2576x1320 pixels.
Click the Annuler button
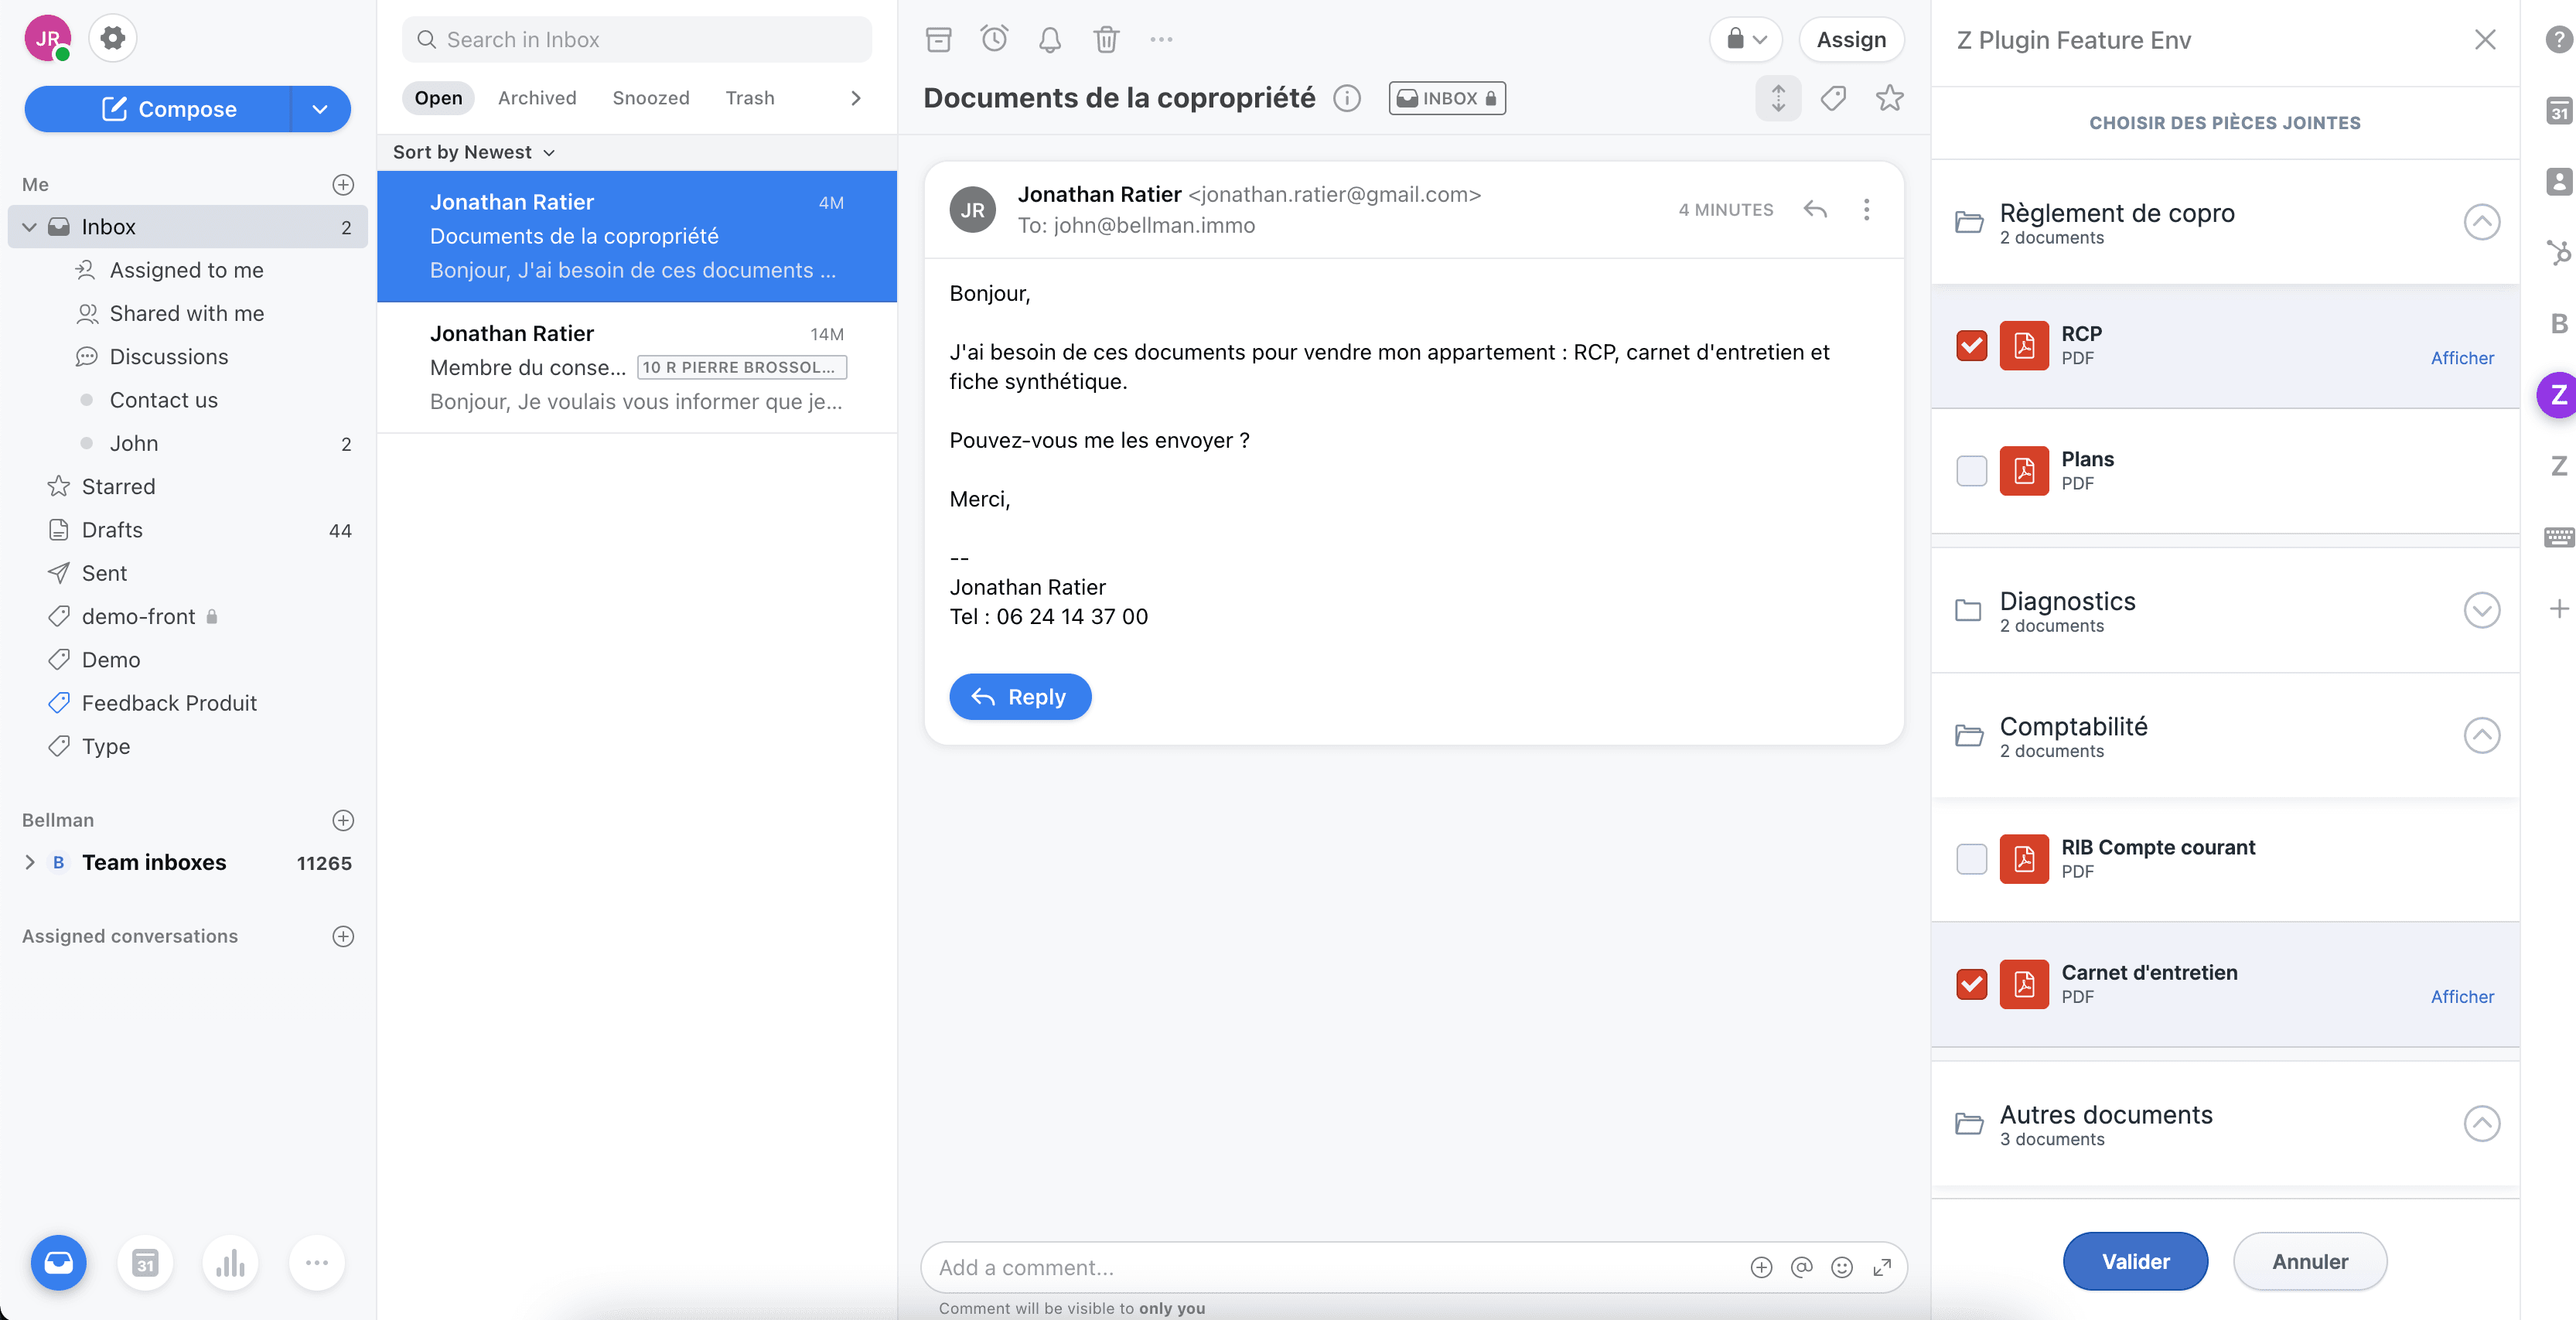(x=2310, y=1262)
